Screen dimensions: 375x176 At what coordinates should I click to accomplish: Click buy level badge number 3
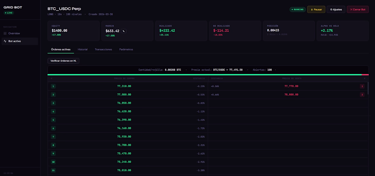pos(53,103)
